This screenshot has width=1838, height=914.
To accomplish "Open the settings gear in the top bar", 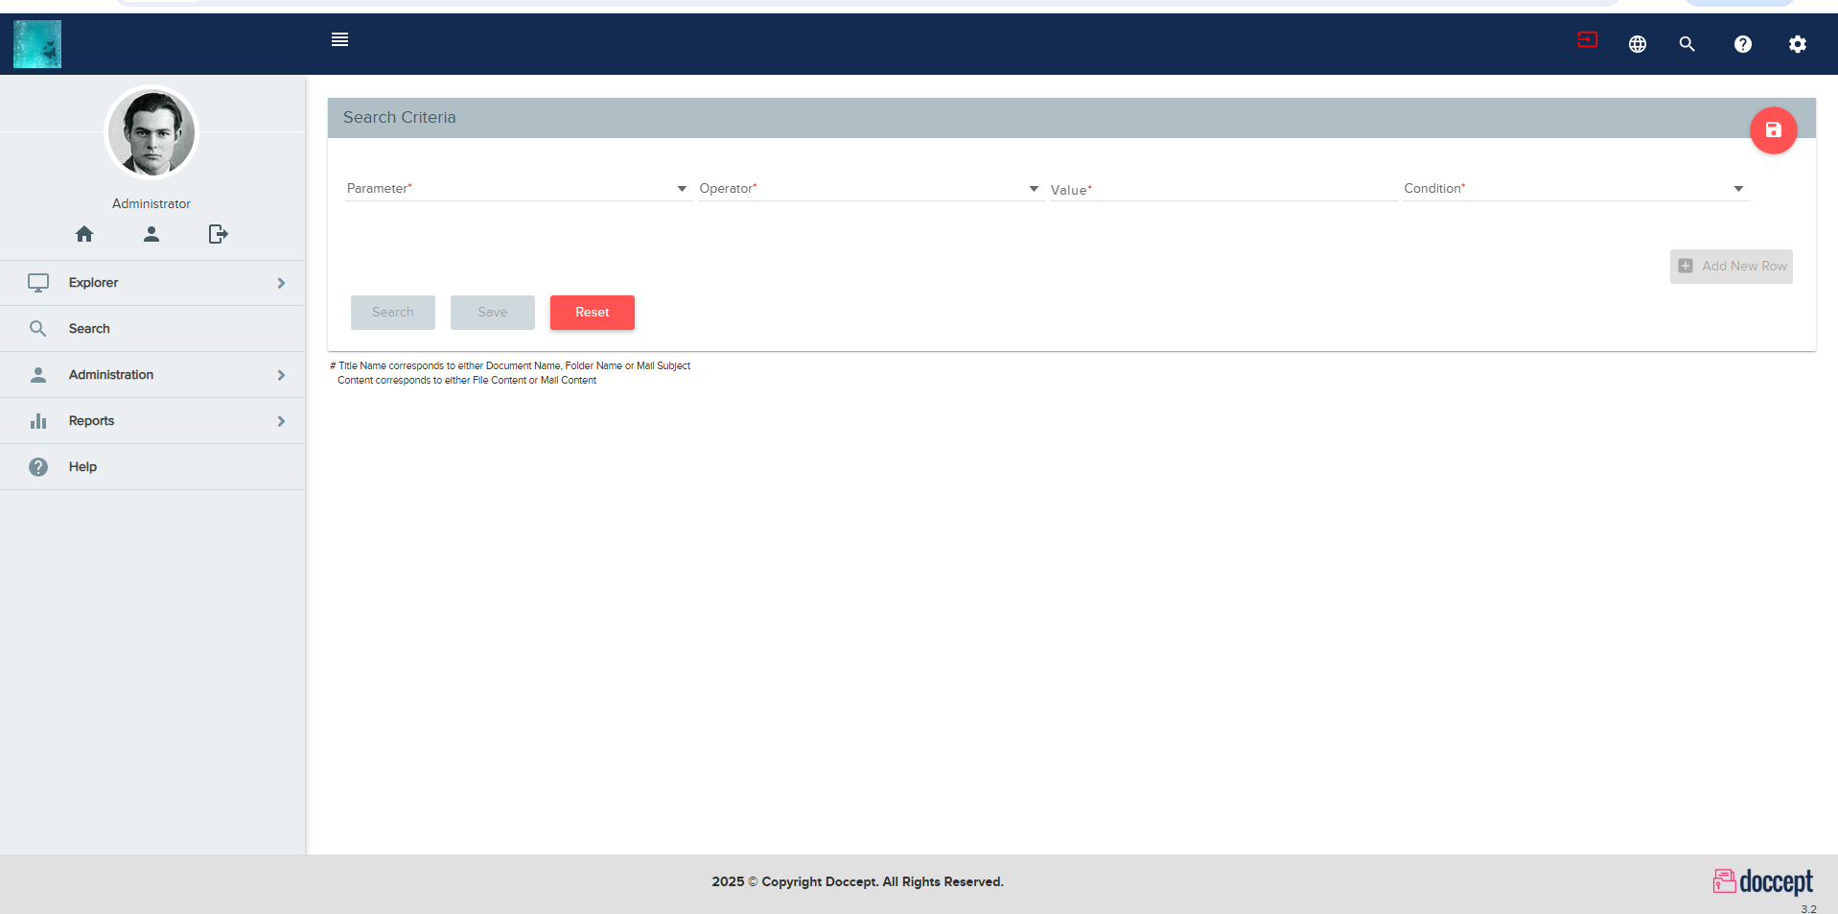I will 1798,44.
